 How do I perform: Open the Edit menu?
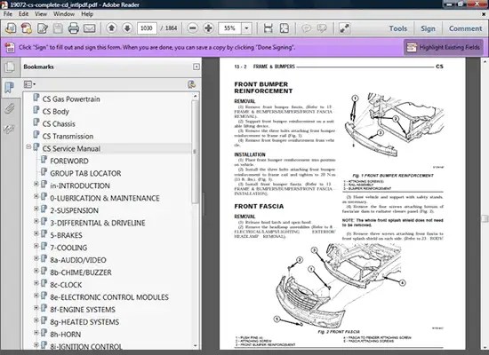23,14
